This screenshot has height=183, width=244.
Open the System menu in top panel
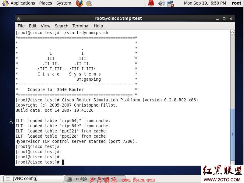pyautogui.click(x=64, y=3)
